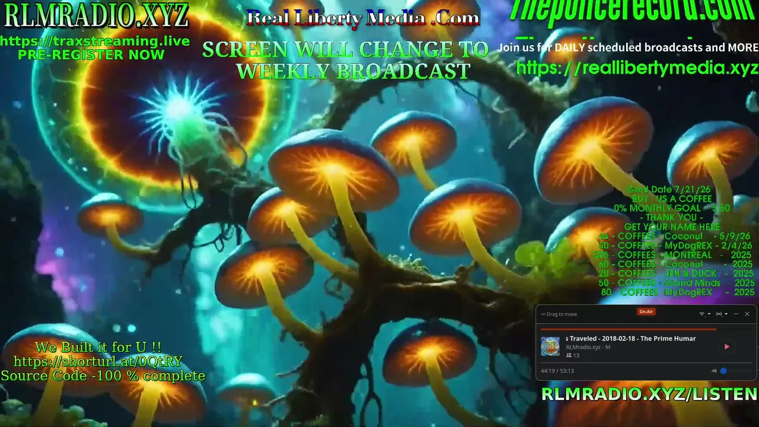Click "Source Code -100 % complete" text
Screen dimensions: 759x427
coord(103,376)
